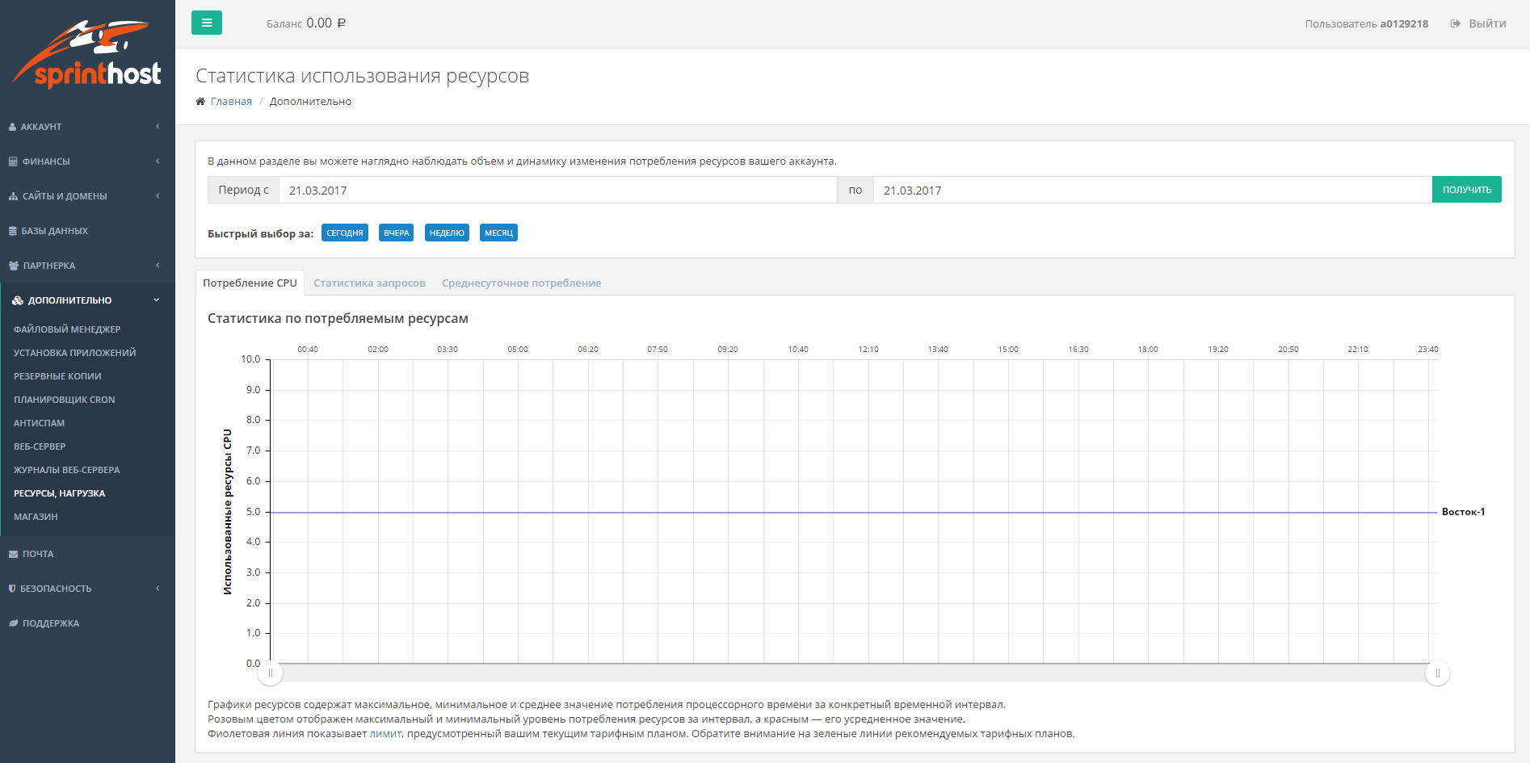
Task: Open the Поддержка support section
Action: [x=50, y=623]
